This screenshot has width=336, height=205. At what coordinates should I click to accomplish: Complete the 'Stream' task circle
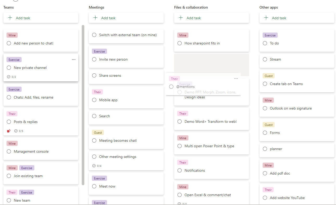[x=265, y=59]
